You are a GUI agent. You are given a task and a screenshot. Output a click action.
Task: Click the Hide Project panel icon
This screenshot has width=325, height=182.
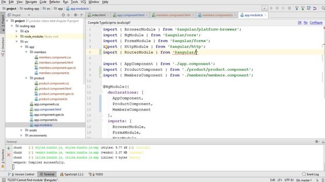[82, 15]
